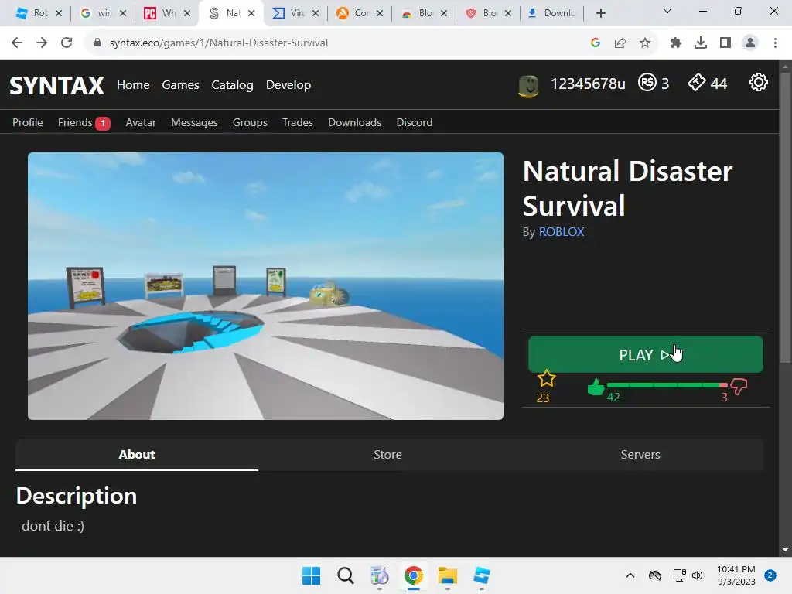The height and width of the screenshot is (594, 792).
Task: Open the browser downloads icon
Action: pos(701,43)
